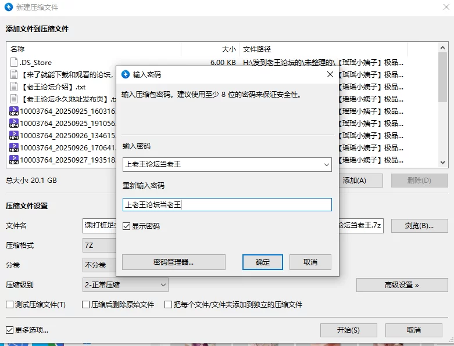
Task: Uncheck the 显示密码 checkbox
Action: tap(127, 226)
